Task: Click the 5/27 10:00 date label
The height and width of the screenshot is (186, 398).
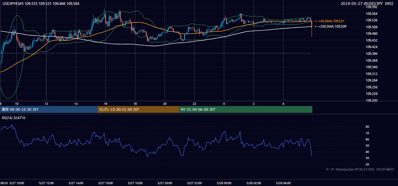Action: 17,183
